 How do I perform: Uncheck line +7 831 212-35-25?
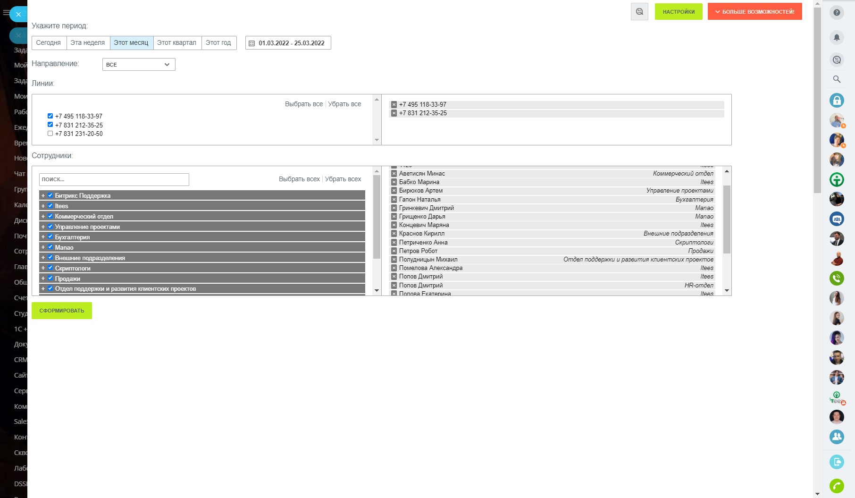(x=50, y=125)
